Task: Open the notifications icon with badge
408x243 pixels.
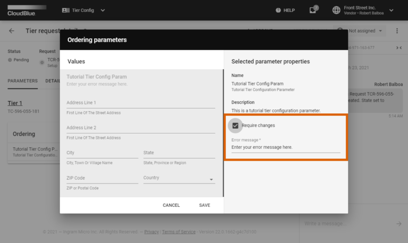Action: [313, 10]
